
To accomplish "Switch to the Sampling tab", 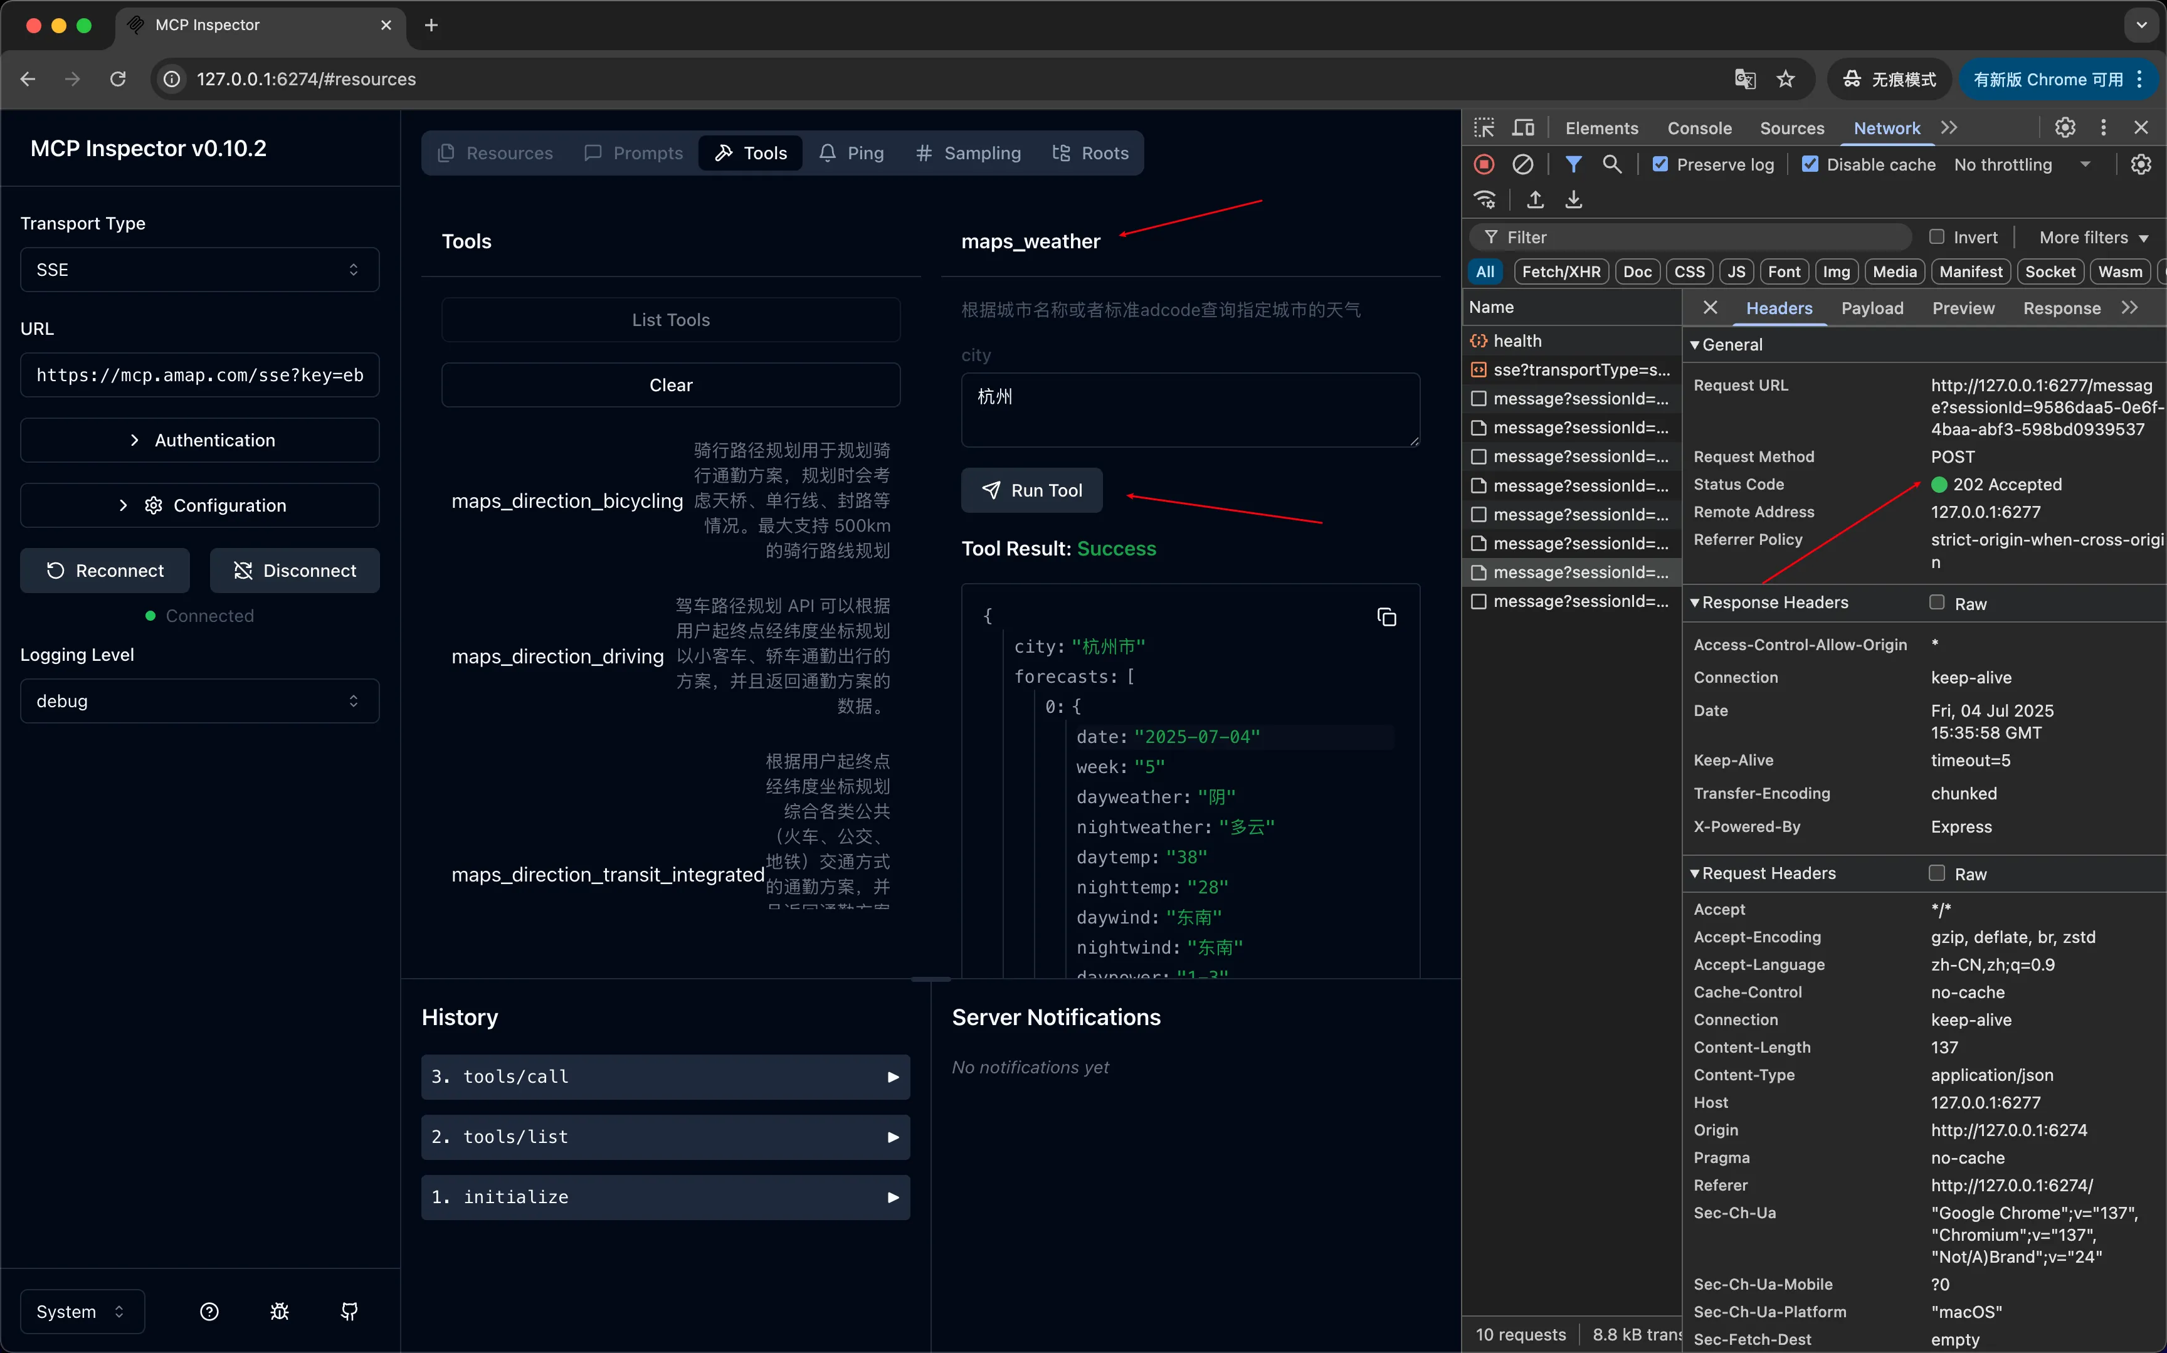I will pyautogui.click(x=968, y=153).
